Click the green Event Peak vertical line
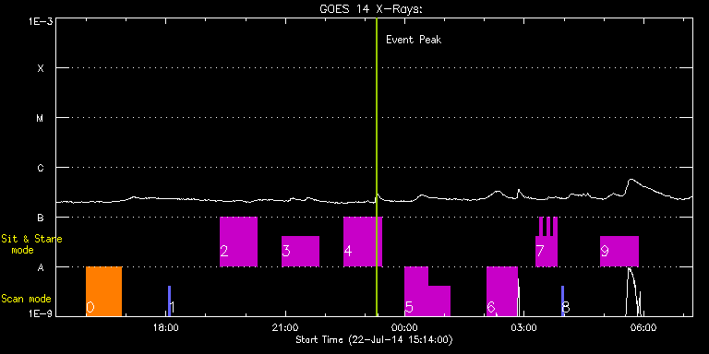This screenshot has height=354, width=709. coord(377,167)
